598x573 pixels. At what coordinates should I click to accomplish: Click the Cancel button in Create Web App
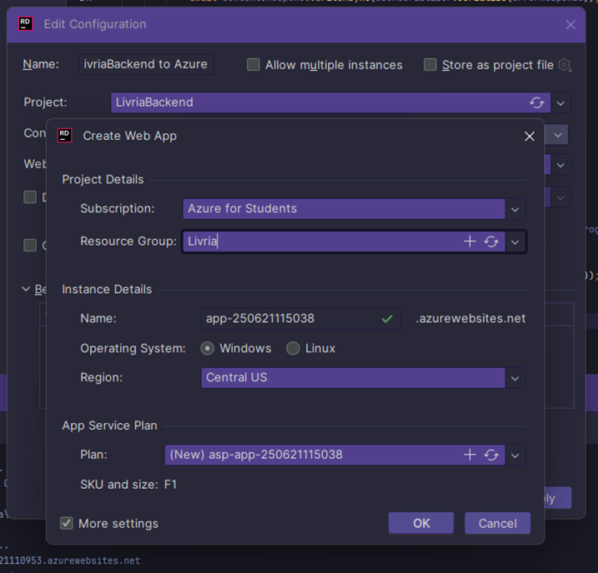(497, 523)
